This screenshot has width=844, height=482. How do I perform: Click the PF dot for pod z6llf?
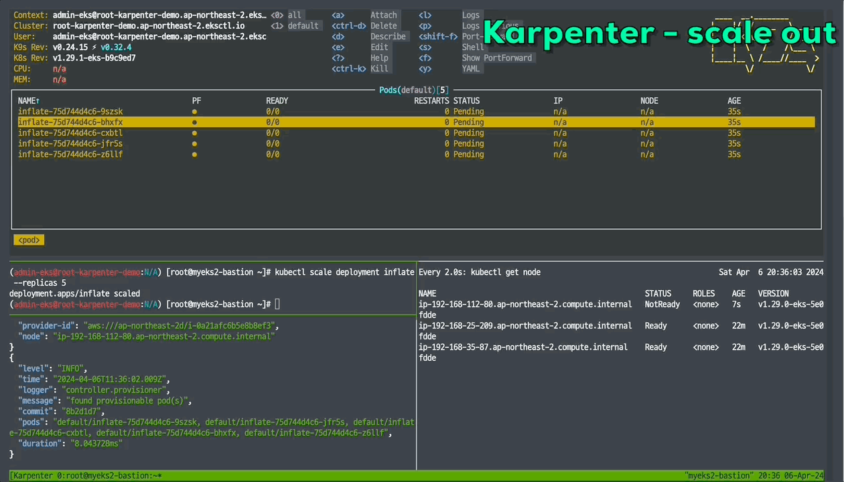194,155
